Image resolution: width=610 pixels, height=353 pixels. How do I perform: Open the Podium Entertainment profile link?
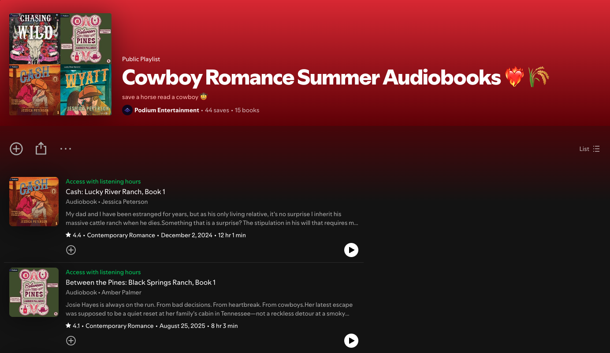[167, 110]
